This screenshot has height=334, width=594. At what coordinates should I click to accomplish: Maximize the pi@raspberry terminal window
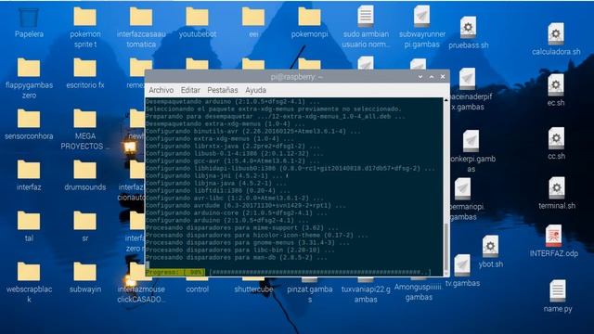432,77
